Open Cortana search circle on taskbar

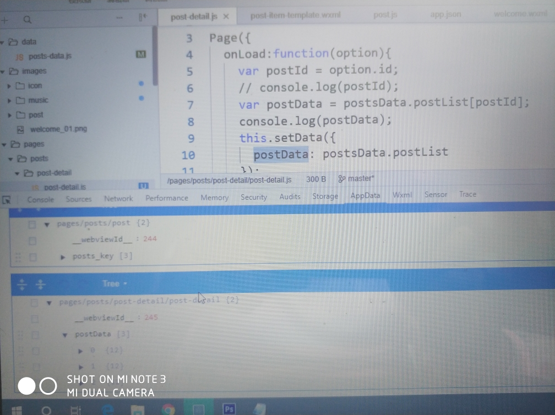(46, 411)
